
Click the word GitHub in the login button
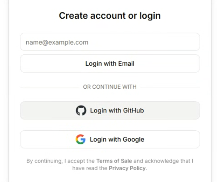[133, 110]
